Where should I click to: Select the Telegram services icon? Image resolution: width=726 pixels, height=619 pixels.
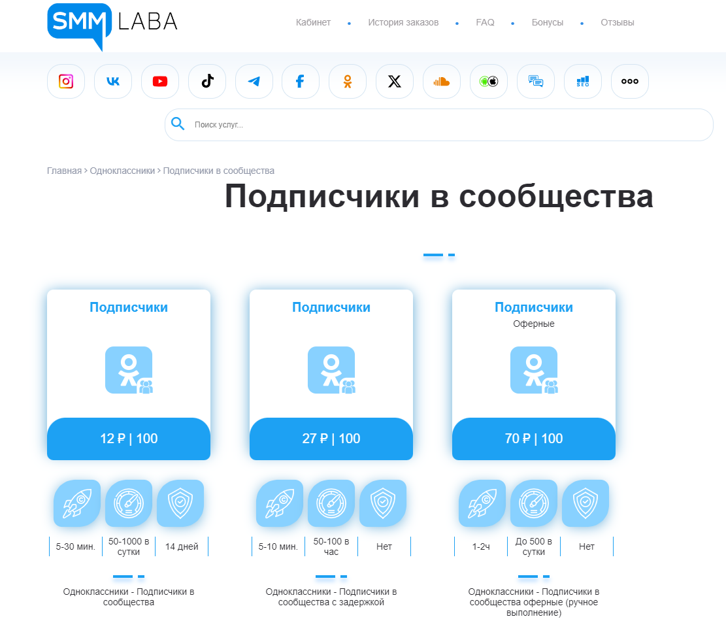click(x=254, y=82)
